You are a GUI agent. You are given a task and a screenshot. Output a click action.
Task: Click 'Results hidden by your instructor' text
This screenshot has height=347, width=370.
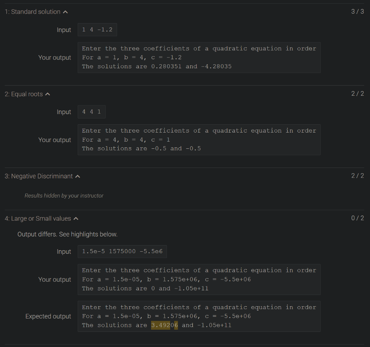click(x=64, y=195)
